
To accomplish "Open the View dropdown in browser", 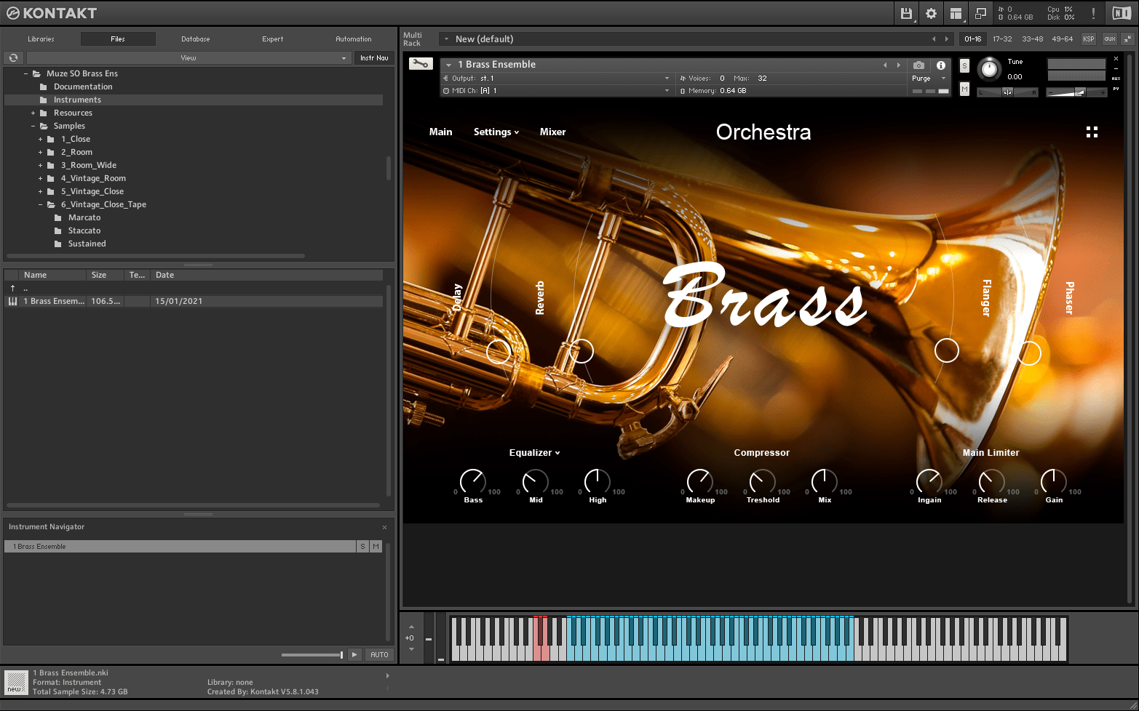I will point(188,57).
